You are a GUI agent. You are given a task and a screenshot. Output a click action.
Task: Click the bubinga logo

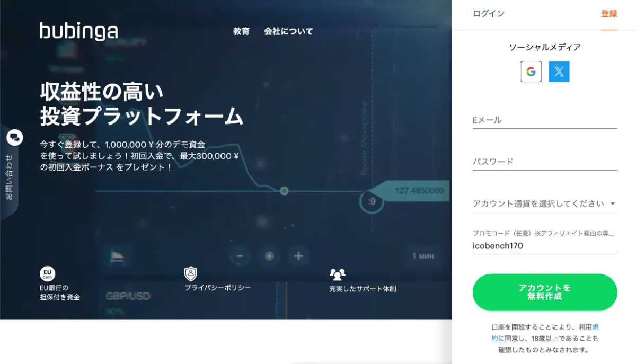click(x=78, y=31)
